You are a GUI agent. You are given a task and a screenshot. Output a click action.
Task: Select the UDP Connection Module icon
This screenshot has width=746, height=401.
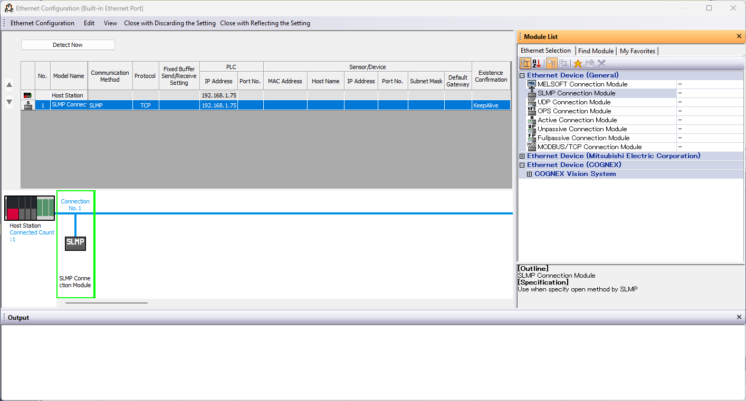point(532,102)
